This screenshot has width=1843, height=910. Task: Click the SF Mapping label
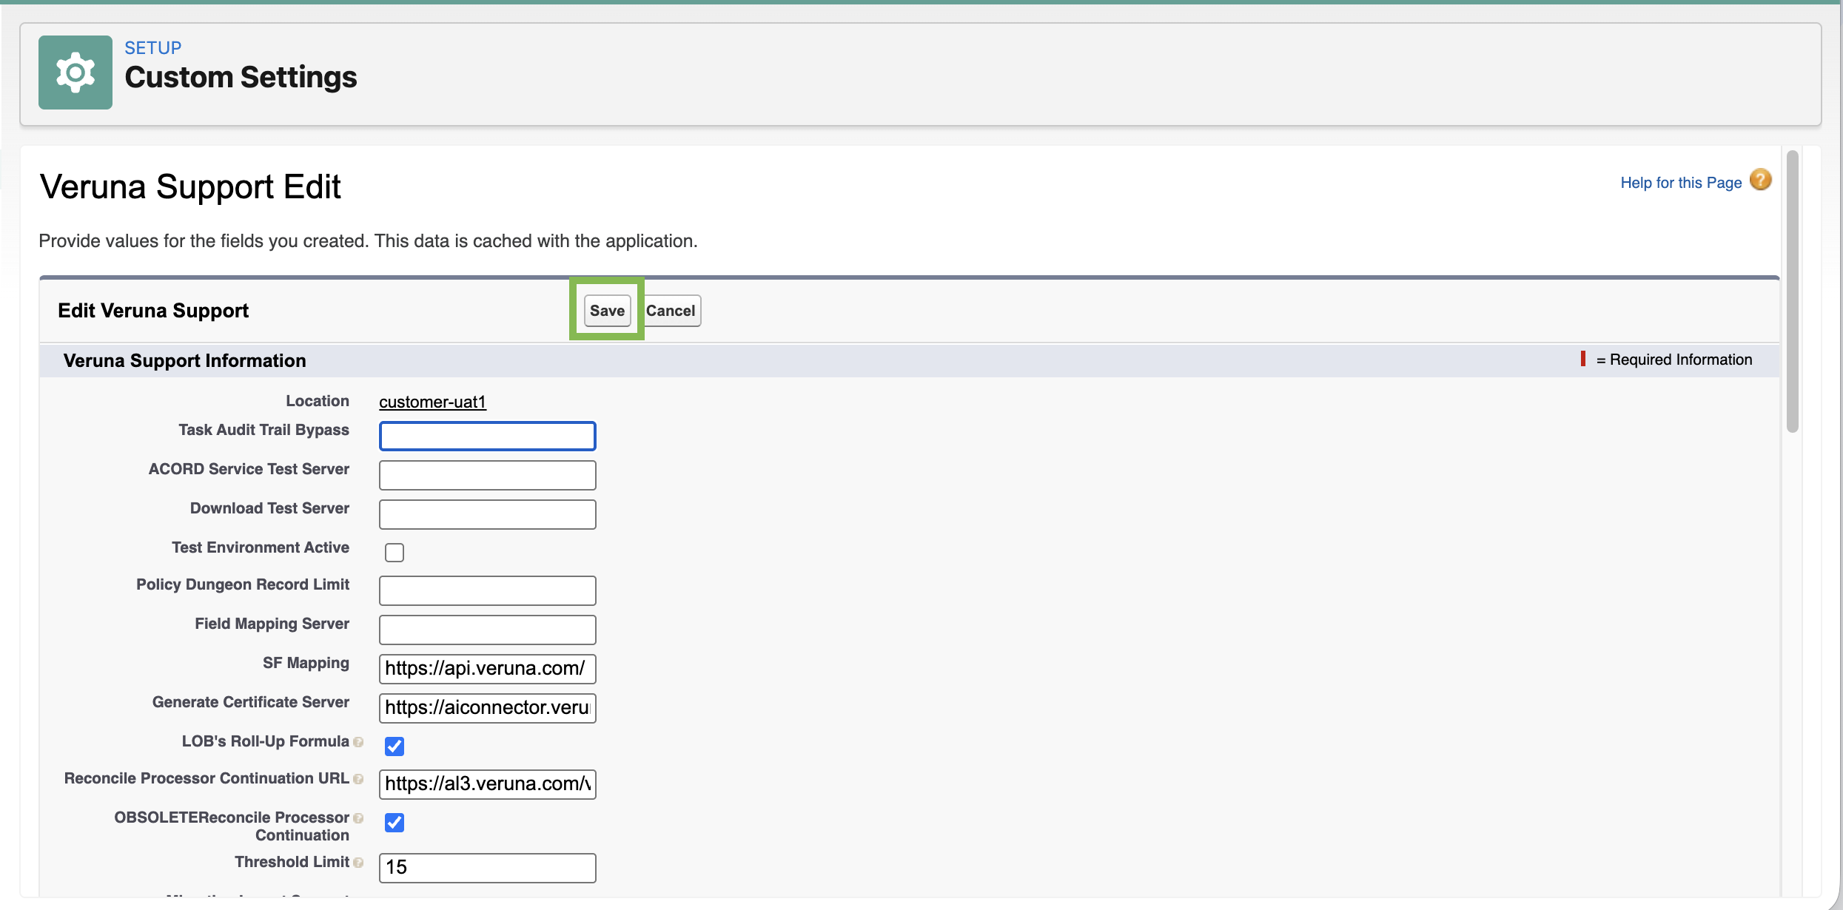click(x=306, y=663)
